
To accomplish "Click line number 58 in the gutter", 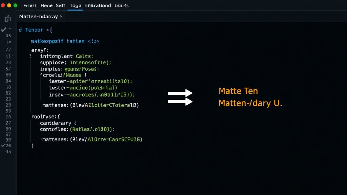I will pyautogui.click(x=8, y=111).
